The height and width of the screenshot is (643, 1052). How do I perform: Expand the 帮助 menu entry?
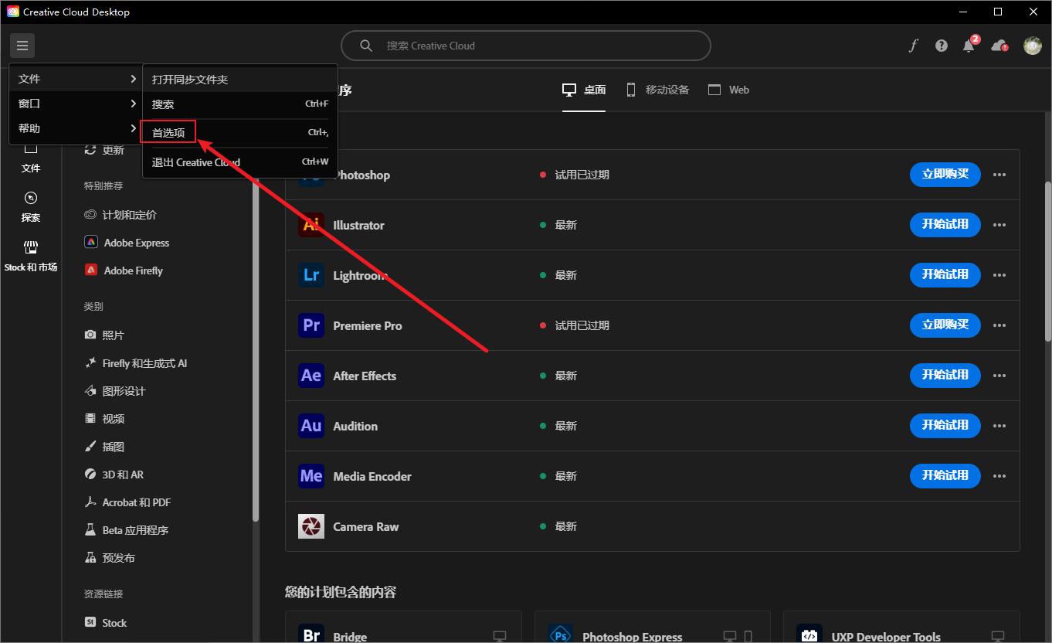click(76, 128)
